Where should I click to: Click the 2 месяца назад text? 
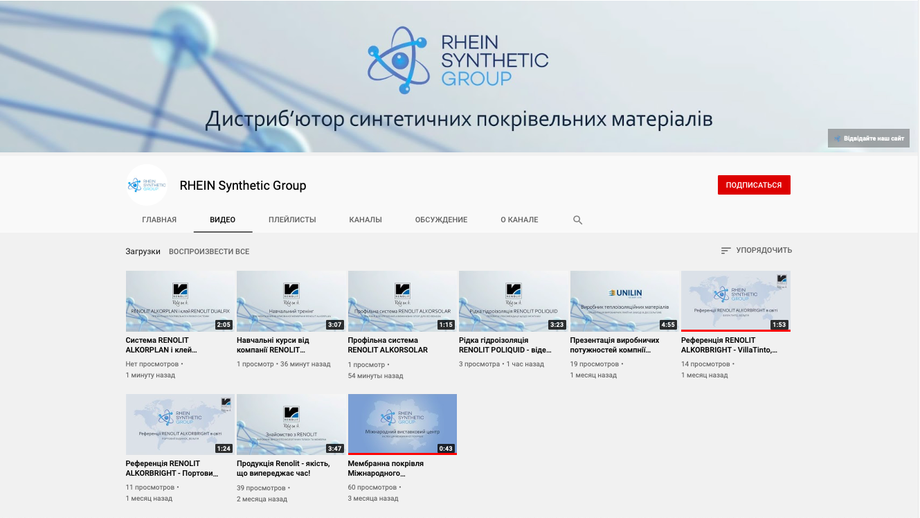pos(262,499)
